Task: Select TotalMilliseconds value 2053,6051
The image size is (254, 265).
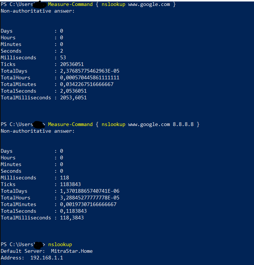Action: coord(73,98)
